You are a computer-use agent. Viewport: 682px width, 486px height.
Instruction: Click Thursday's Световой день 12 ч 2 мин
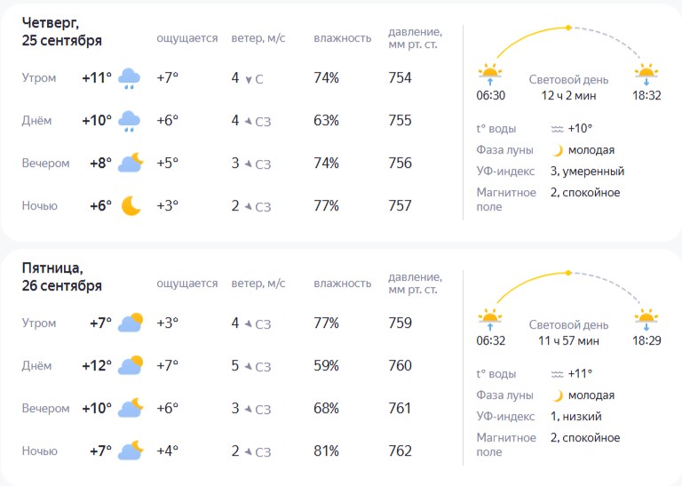[x=568, y=87]
